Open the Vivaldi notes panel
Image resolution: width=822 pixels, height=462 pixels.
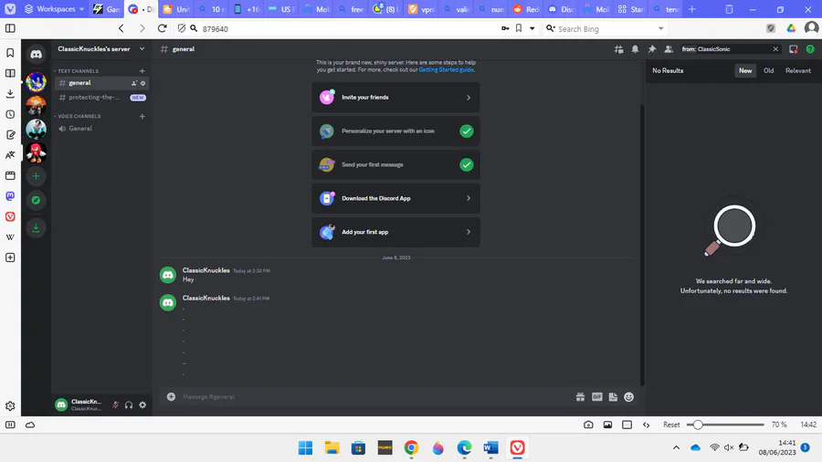(10, 134)
